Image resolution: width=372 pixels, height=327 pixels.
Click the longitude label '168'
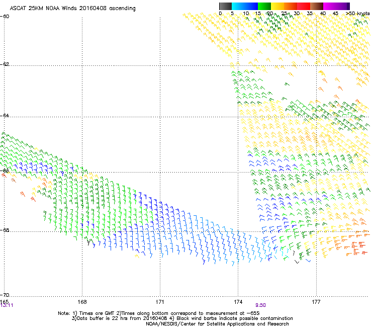82,302
